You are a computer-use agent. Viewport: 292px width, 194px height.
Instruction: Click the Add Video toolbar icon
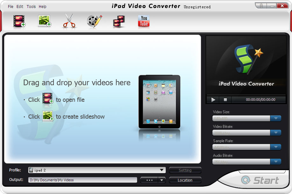[19, 21]
